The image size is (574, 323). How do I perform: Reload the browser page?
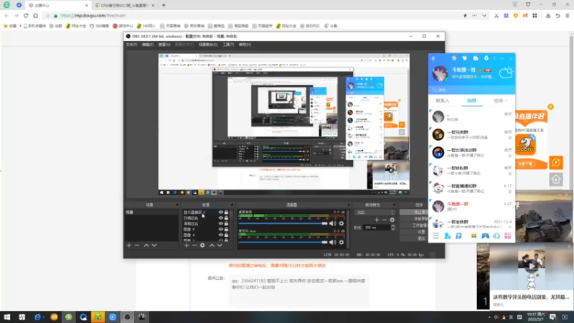click(26, 15)
